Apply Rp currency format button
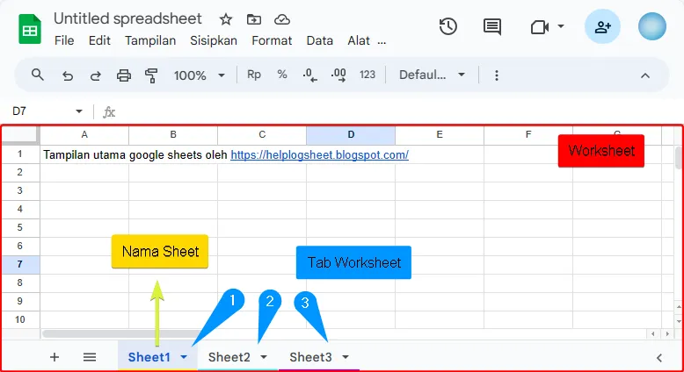Image resolution: width=684 pixels, height=372 pixels. point(254,75)
